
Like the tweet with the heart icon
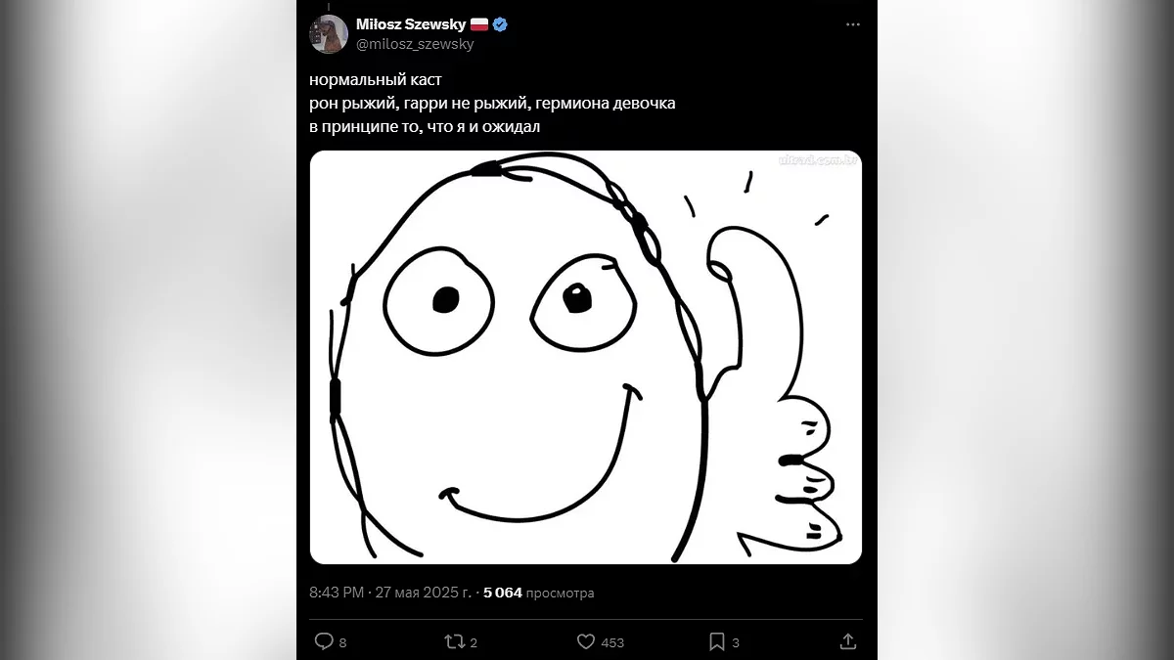(586, 641)
